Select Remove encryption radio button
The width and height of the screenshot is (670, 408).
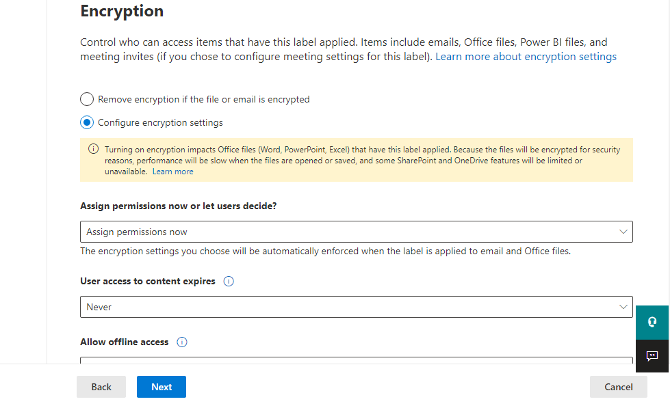pos(87,99)
